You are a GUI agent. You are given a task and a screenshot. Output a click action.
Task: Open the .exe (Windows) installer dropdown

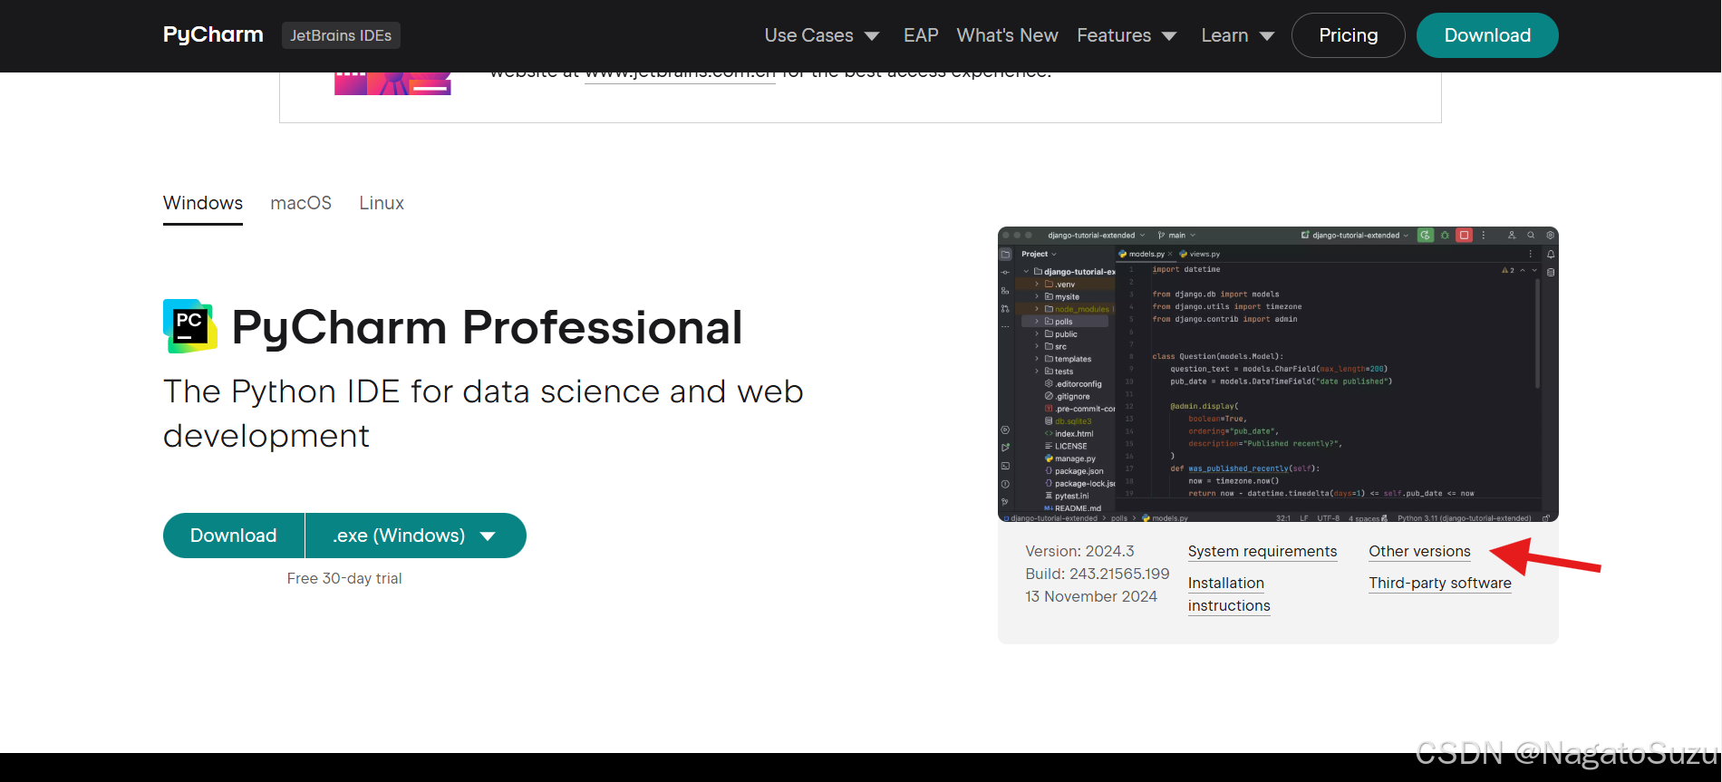[x=416, y=536]
